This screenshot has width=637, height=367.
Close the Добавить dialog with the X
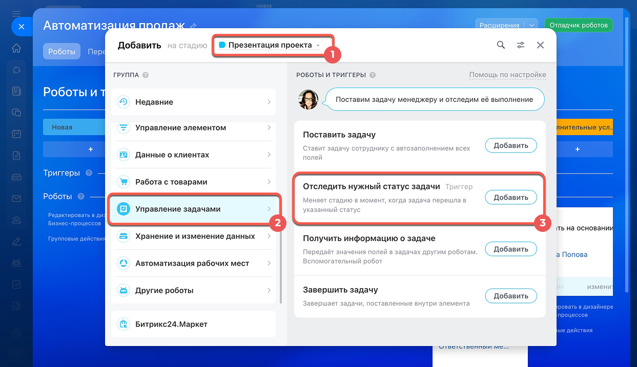540,45
